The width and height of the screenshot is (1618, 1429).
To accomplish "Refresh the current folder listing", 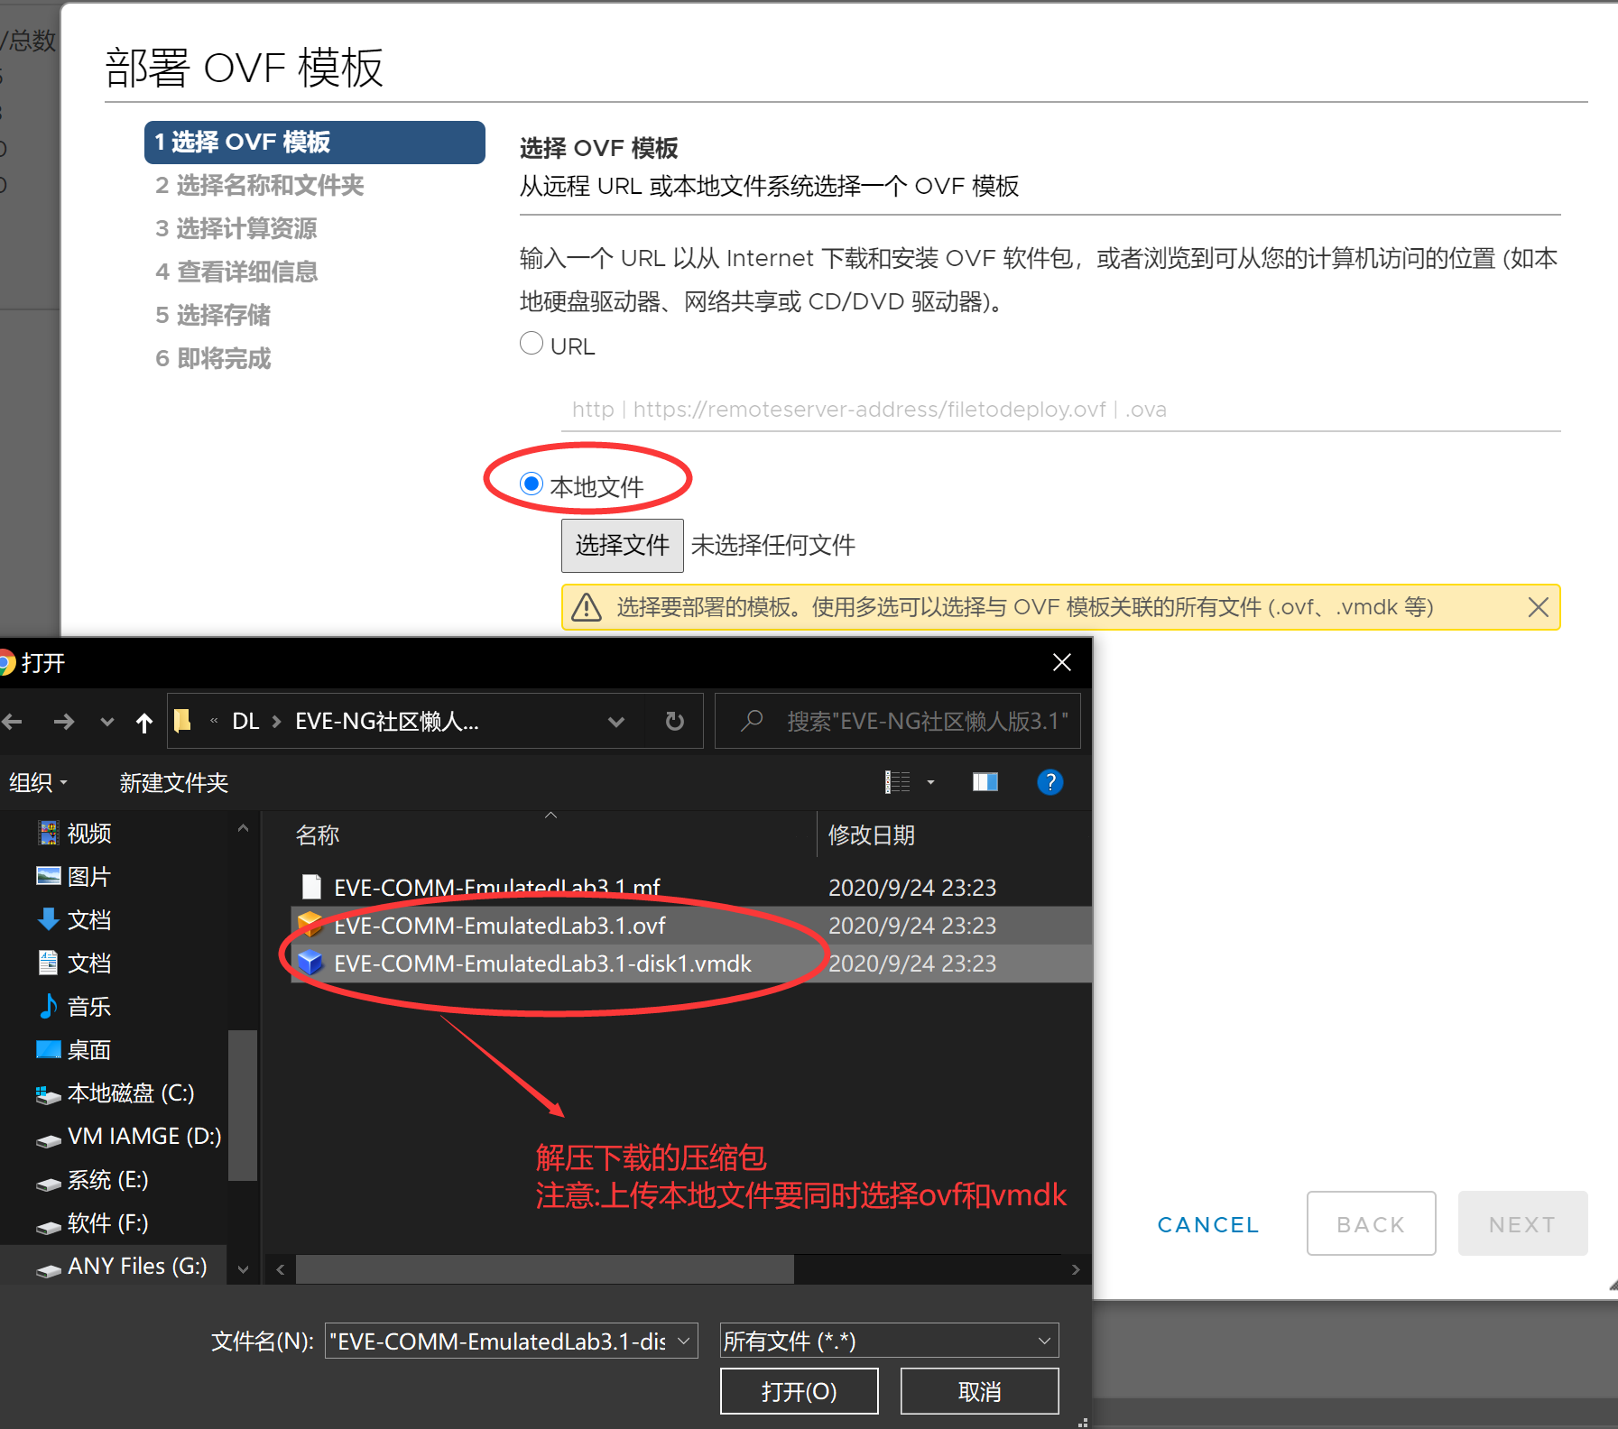I will point(674,721).
